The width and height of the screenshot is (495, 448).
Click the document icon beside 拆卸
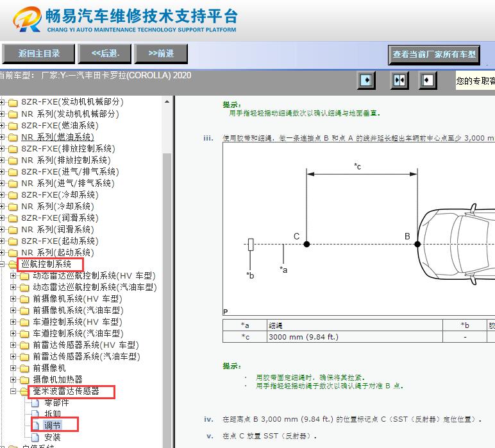(x=36, y=415)
